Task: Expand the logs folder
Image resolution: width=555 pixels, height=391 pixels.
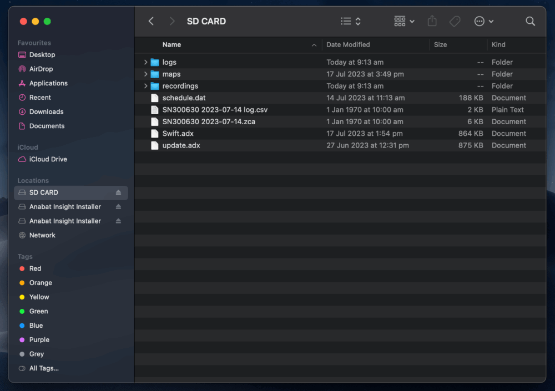Action: point(145,62)
